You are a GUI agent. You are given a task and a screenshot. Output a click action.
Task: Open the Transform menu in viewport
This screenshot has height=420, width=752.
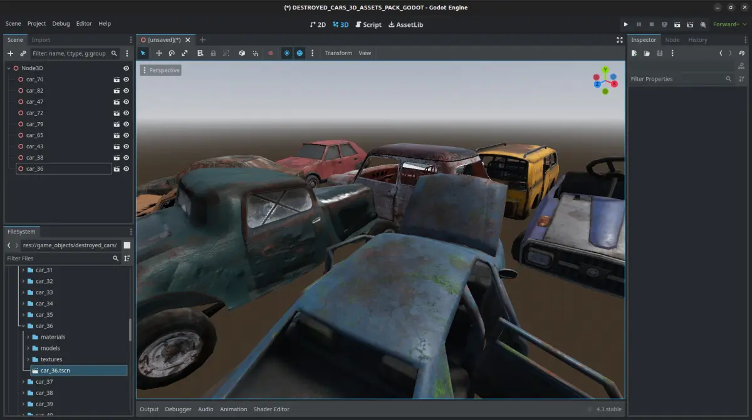[x=338, y=53]
